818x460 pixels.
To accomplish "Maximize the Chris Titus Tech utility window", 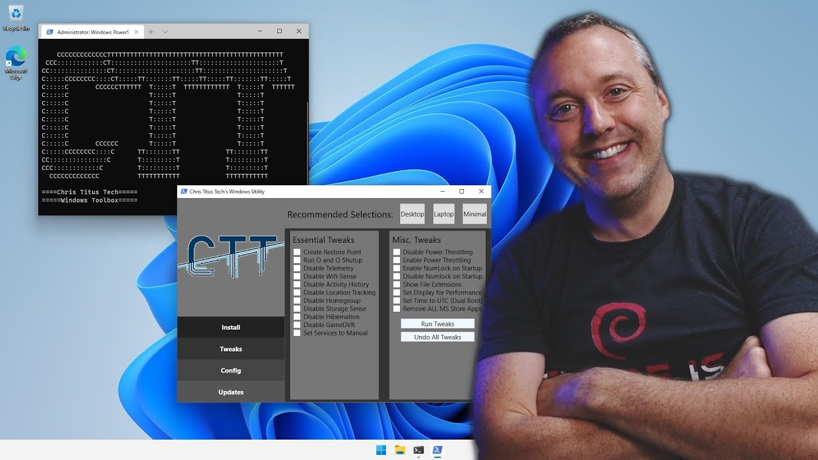I will [461, 192].
